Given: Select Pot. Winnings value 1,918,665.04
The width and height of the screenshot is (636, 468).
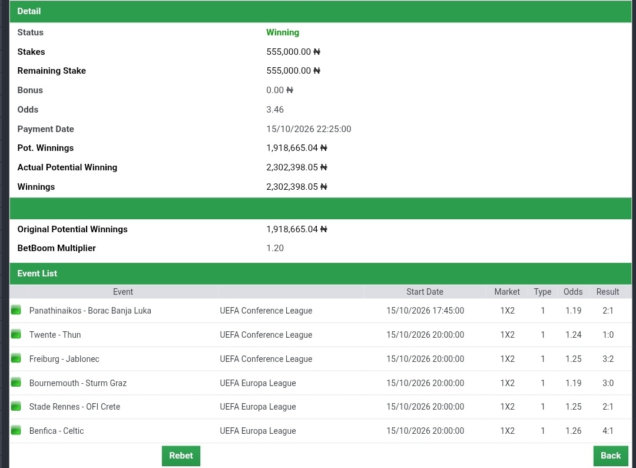Looking at the screenshot, I should pyautogui.click(x=296, y=148).
